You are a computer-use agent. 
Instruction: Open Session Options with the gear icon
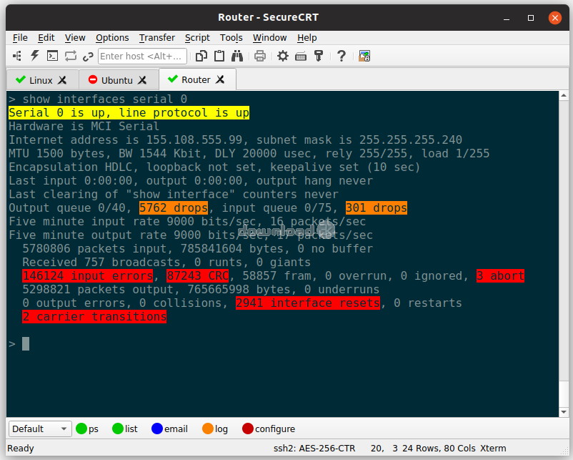click(282, 56)
